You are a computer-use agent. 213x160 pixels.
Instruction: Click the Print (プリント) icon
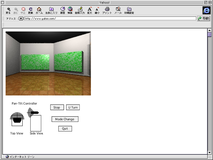[107, 9]
